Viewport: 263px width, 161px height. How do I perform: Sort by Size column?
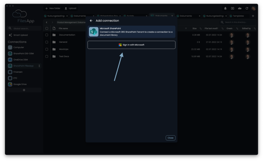[194, 29]
